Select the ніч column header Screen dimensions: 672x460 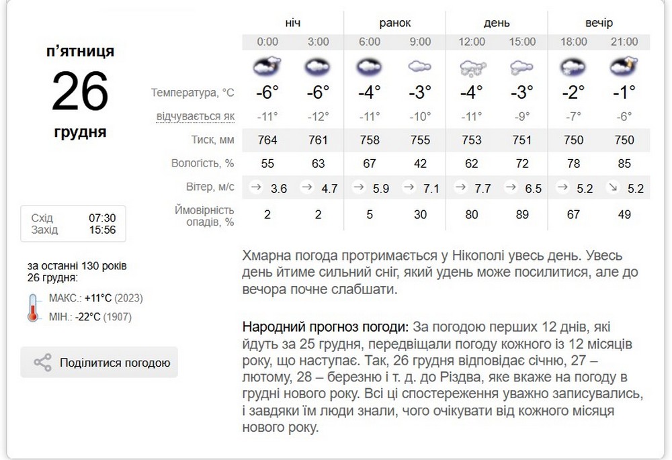coord(292,23)
